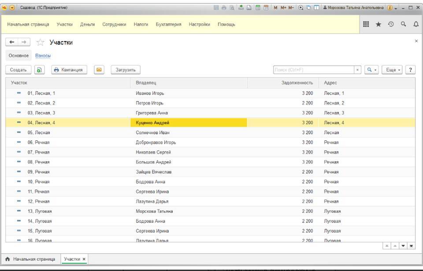Go forward with the right arrow button
Screen dimensions: 423x271
pyautogui.click(x=24, y=42)
